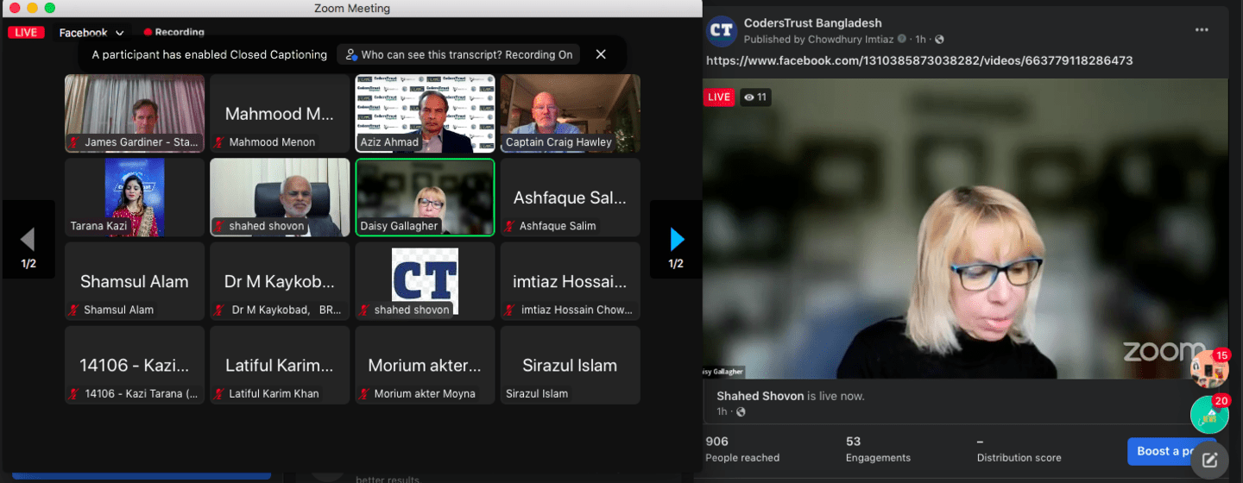Click the Facebook video LIVE badge
The width and height of the screenshot is (1243, 483).
pyautogui.click(x=719, y=97)
